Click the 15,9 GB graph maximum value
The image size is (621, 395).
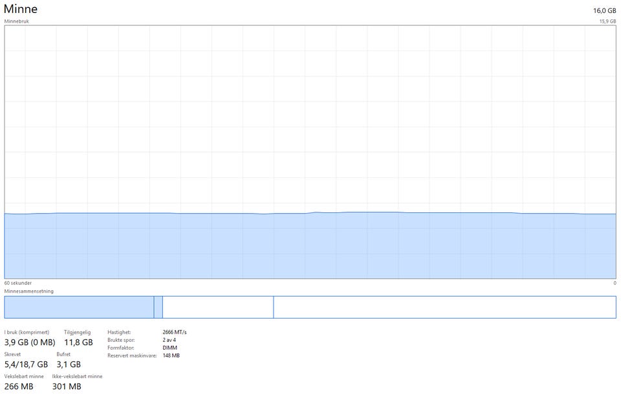(x=607, y=21)
